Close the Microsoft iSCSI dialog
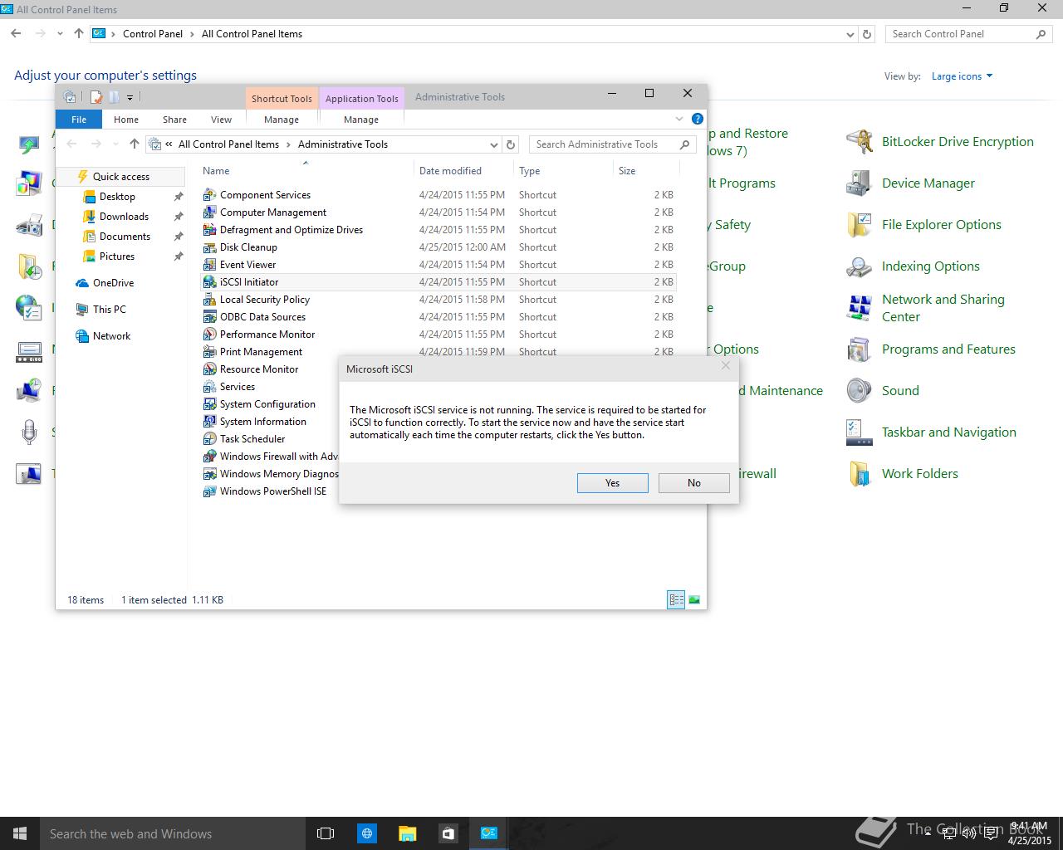Viewport: 1063px width, 850px height. pos(725,365)
